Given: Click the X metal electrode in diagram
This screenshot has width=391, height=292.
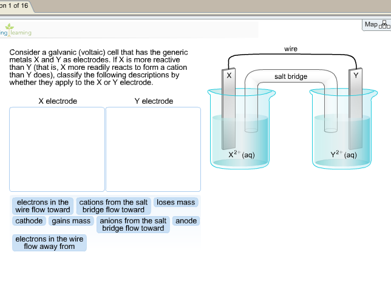Looking at the screenshot, I should click(229, 109).
